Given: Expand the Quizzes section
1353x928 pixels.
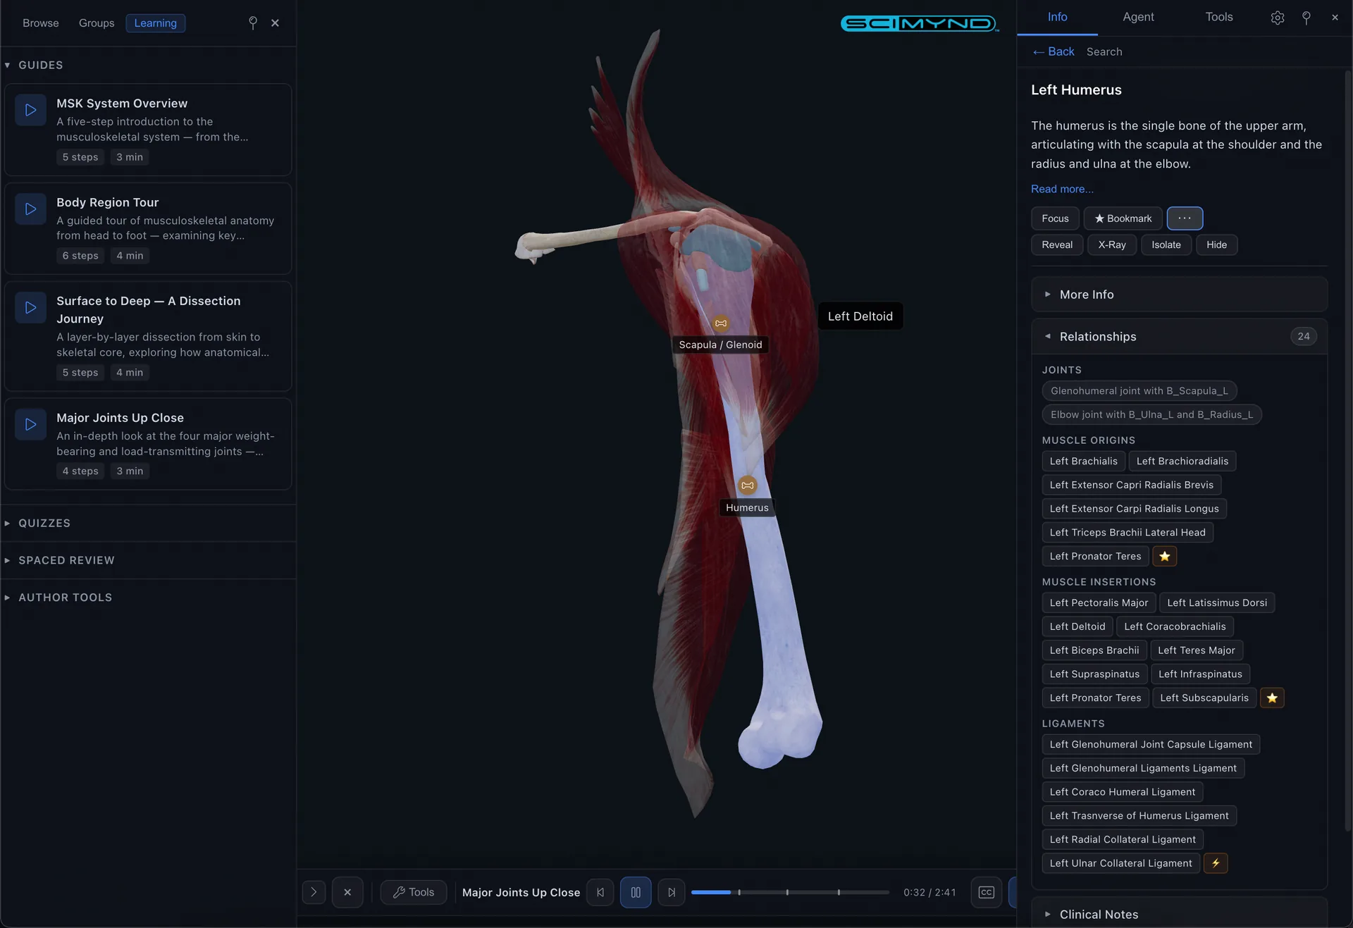Looking at the screenshot, I should tap(44, 523).
